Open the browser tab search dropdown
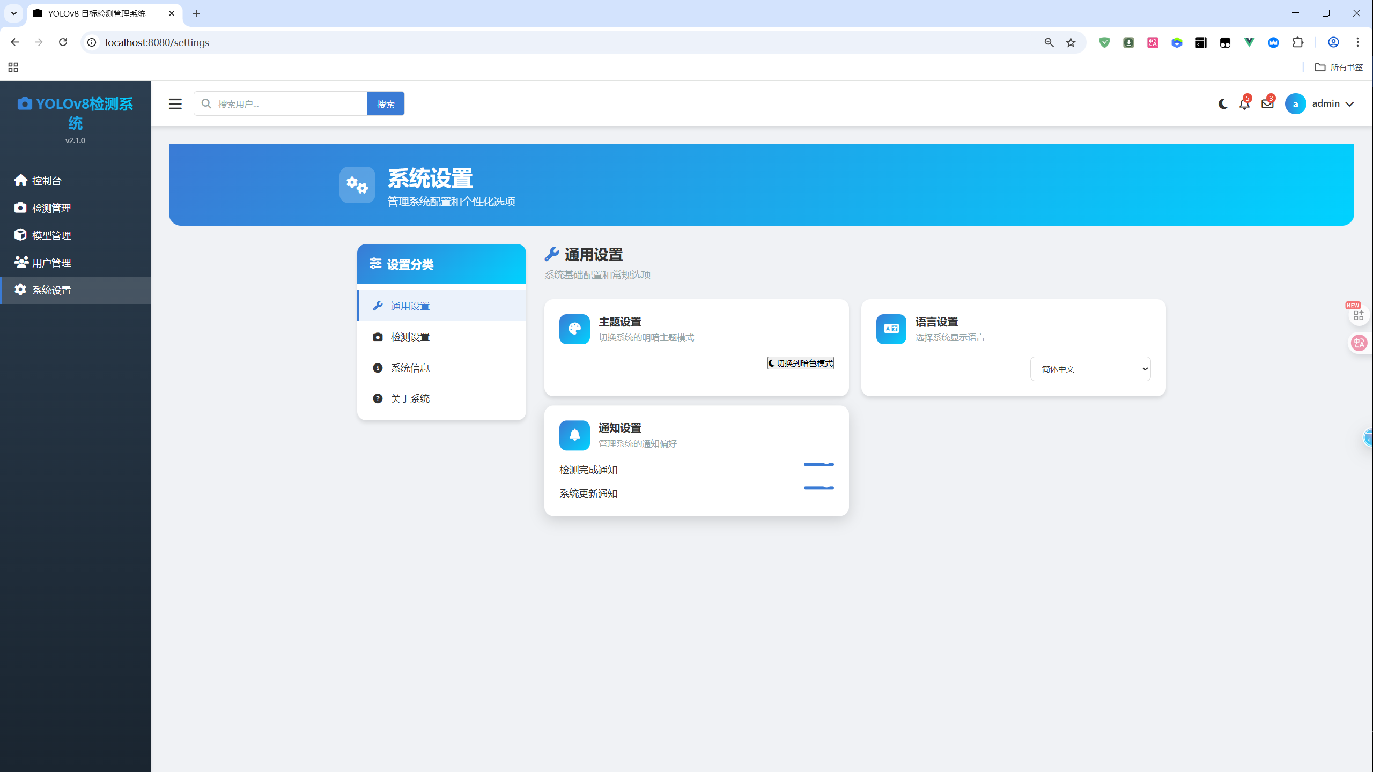1373x772 pixels. click(14, 13)
